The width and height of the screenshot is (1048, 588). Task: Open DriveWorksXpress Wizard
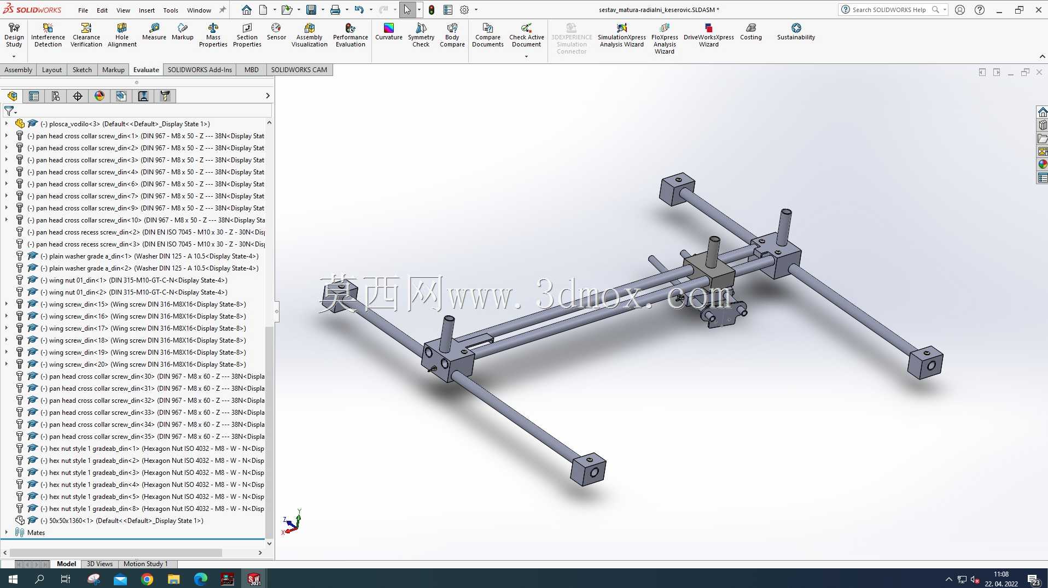(x=709, y=36)
